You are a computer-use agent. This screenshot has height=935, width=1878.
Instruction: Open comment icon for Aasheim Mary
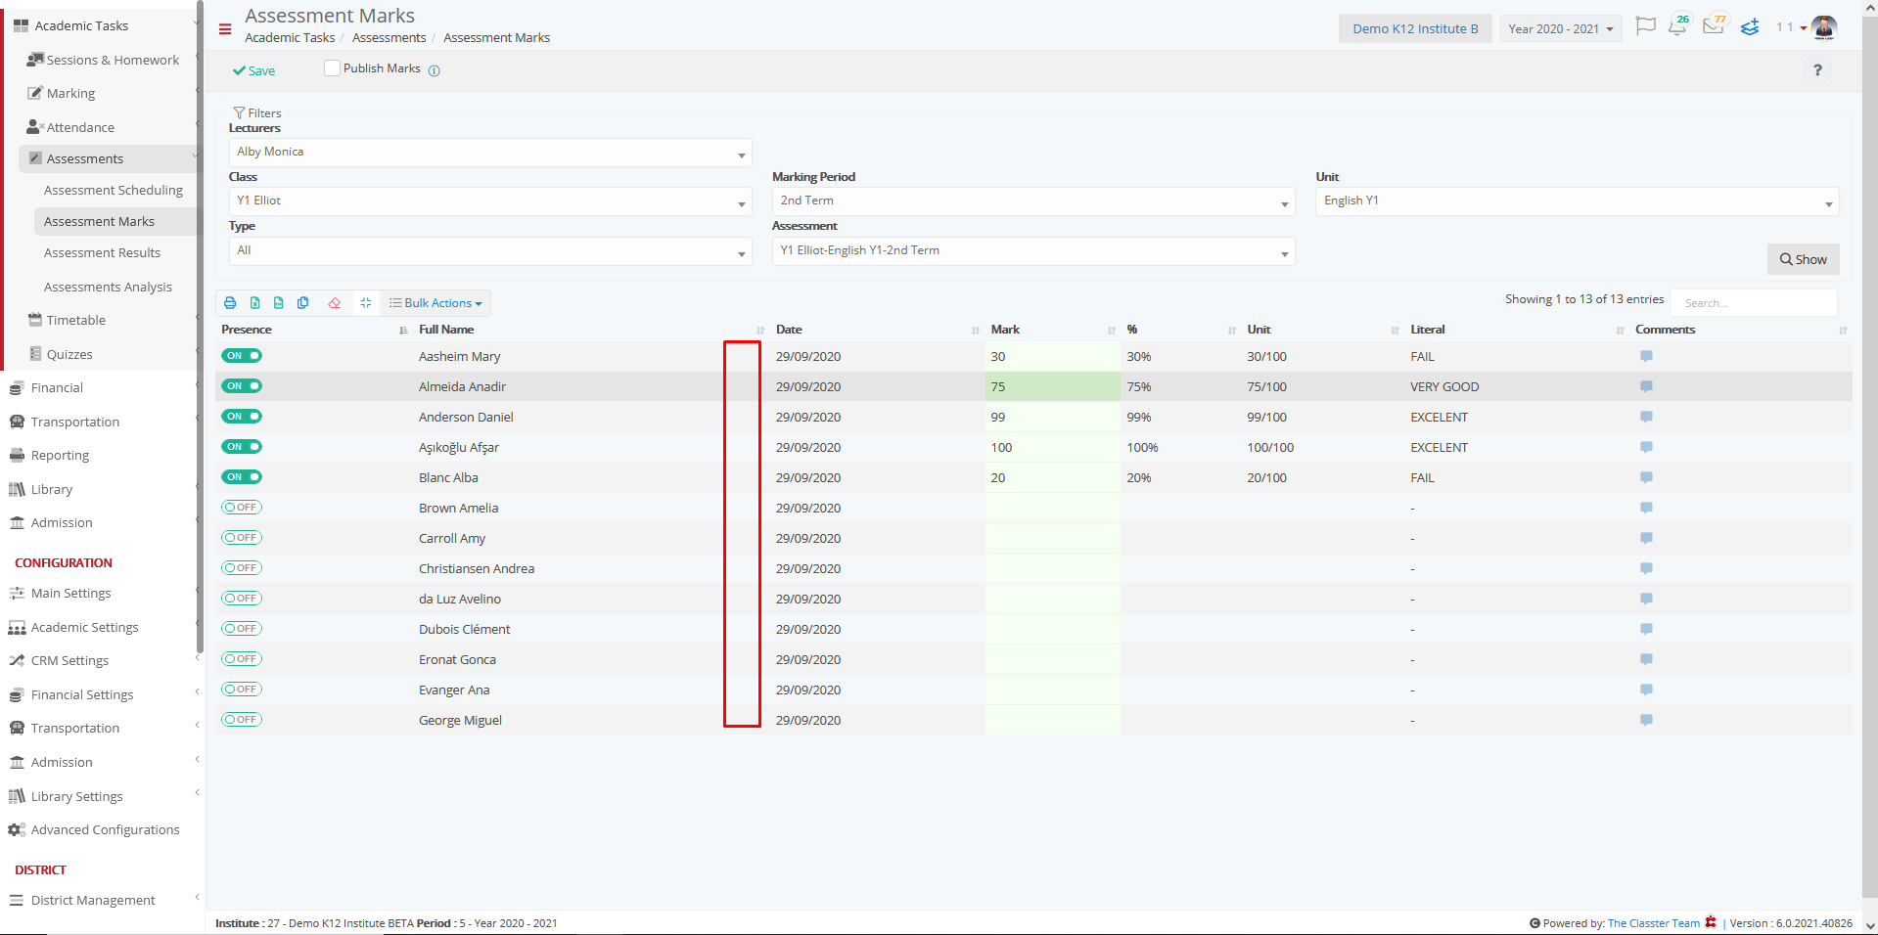[1646, 356]
